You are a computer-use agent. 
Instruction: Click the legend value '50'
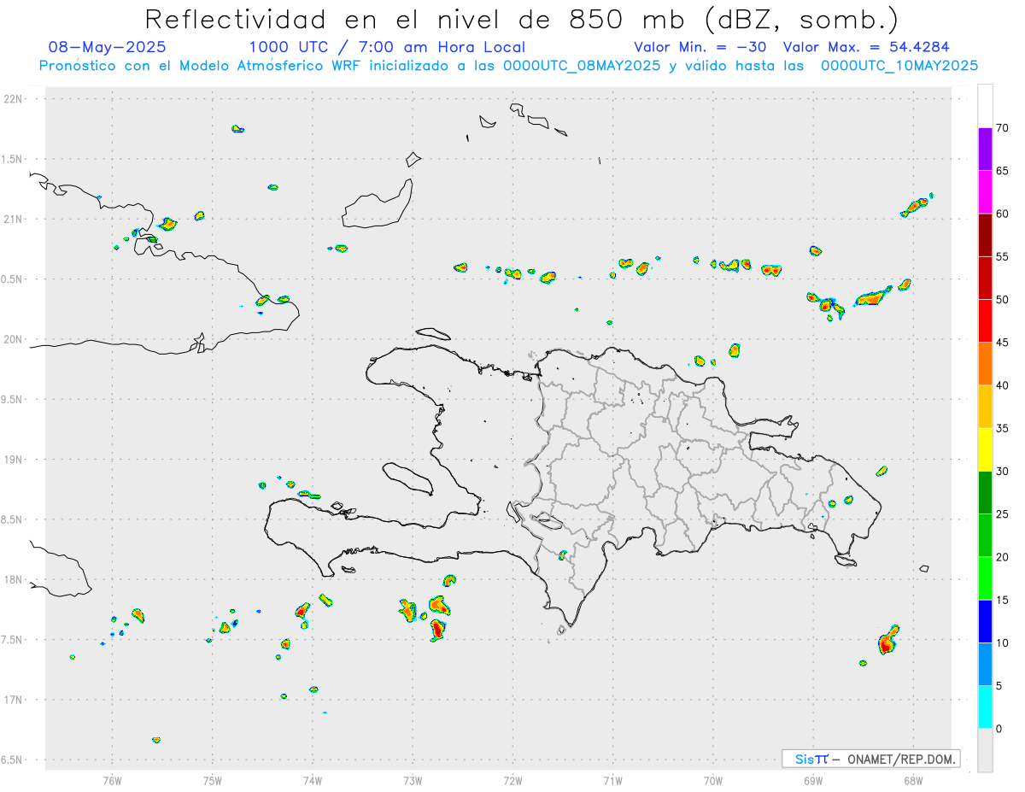[1002, 300]
